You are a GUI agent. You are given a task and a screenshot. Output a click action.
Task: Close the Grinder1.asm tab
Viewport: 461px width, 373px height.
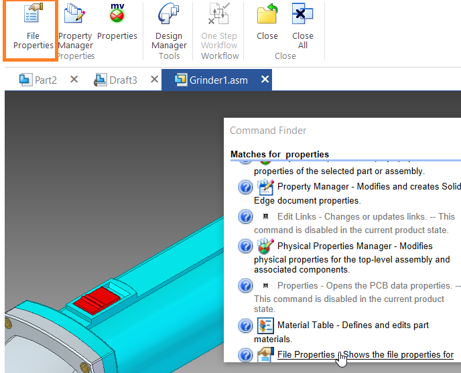tap(265, 80)
